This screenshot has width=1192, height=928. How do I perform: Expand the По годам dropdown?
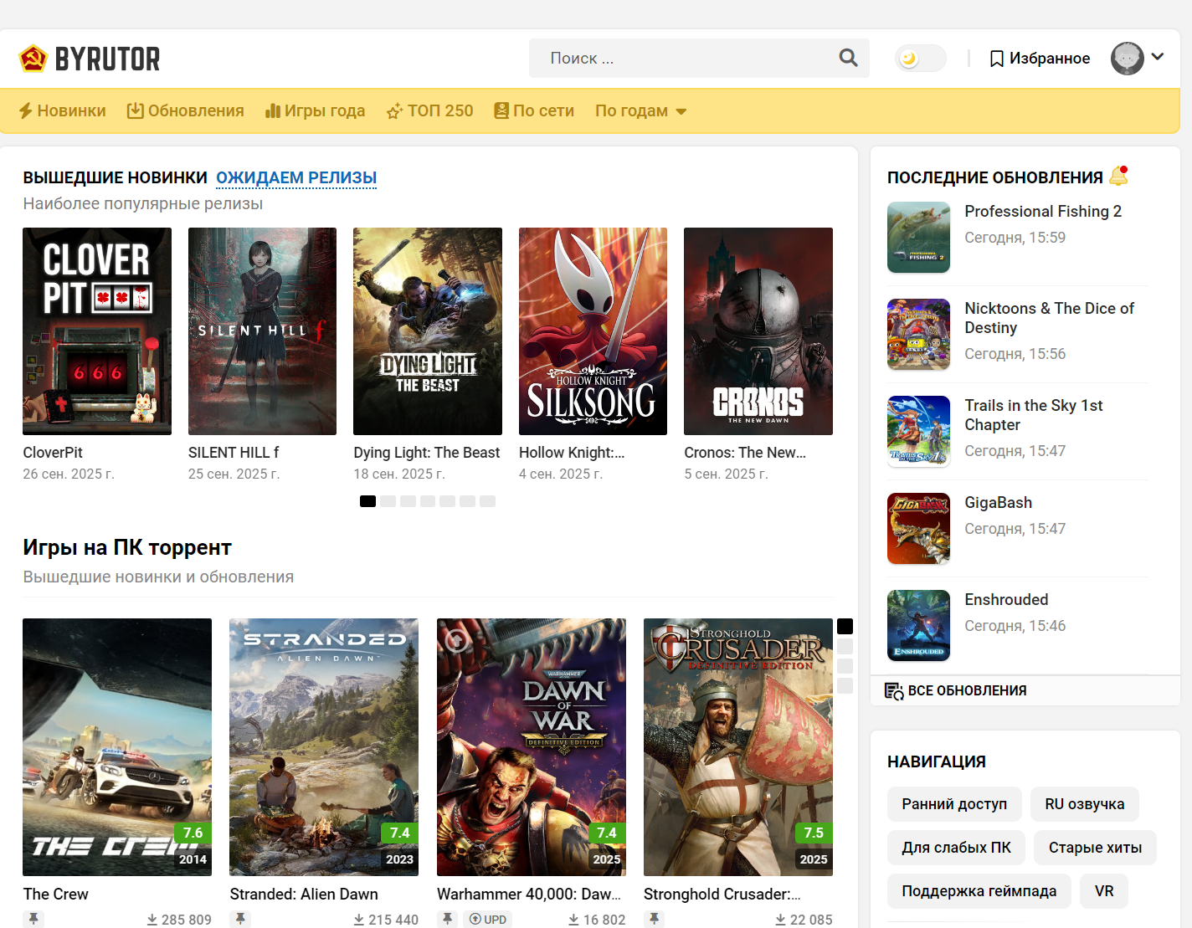click(640, 111)
